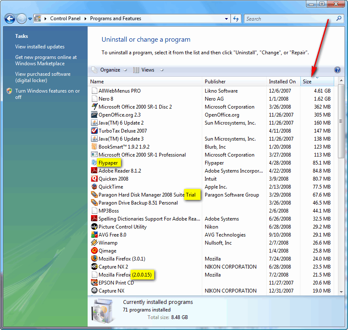This screenshot has width=348, height=330.
Task: Select the AllWebMenus PRO icon
Action: pyautogui.click(x=94, y=90)
